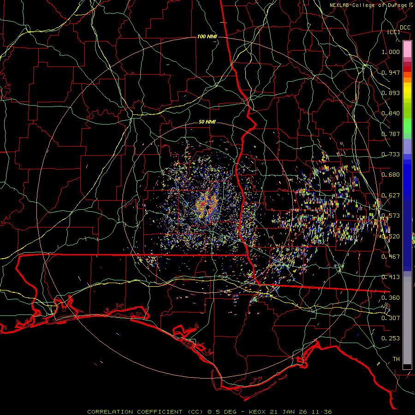Screen dimensions: 415x415
Task: Click the 0.893 legend value
Action: tap(391, 93)
